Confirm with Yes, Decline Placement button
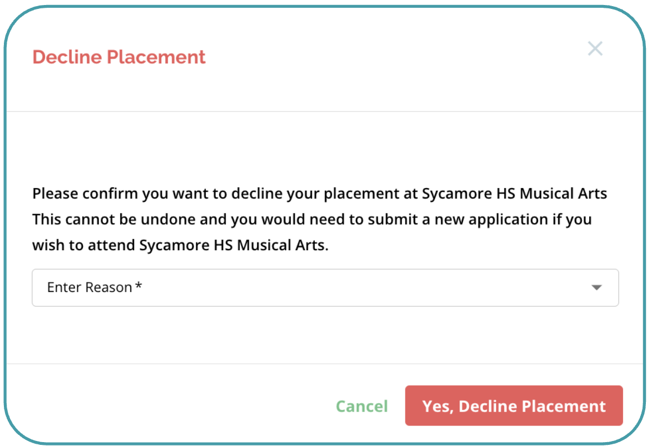The image size is (652, 446). click(x=513, y=406)
